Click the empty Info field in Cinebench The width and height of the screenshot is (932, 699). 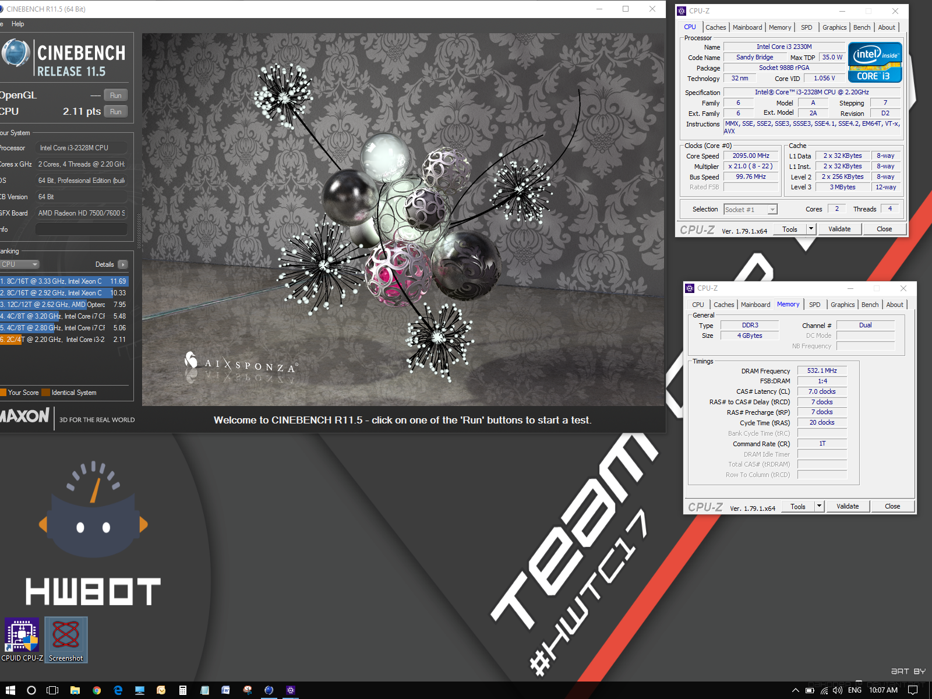[82, 230]
